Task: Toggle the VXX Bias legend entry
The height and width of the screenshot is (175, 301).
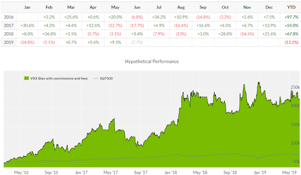Action: 56,78
